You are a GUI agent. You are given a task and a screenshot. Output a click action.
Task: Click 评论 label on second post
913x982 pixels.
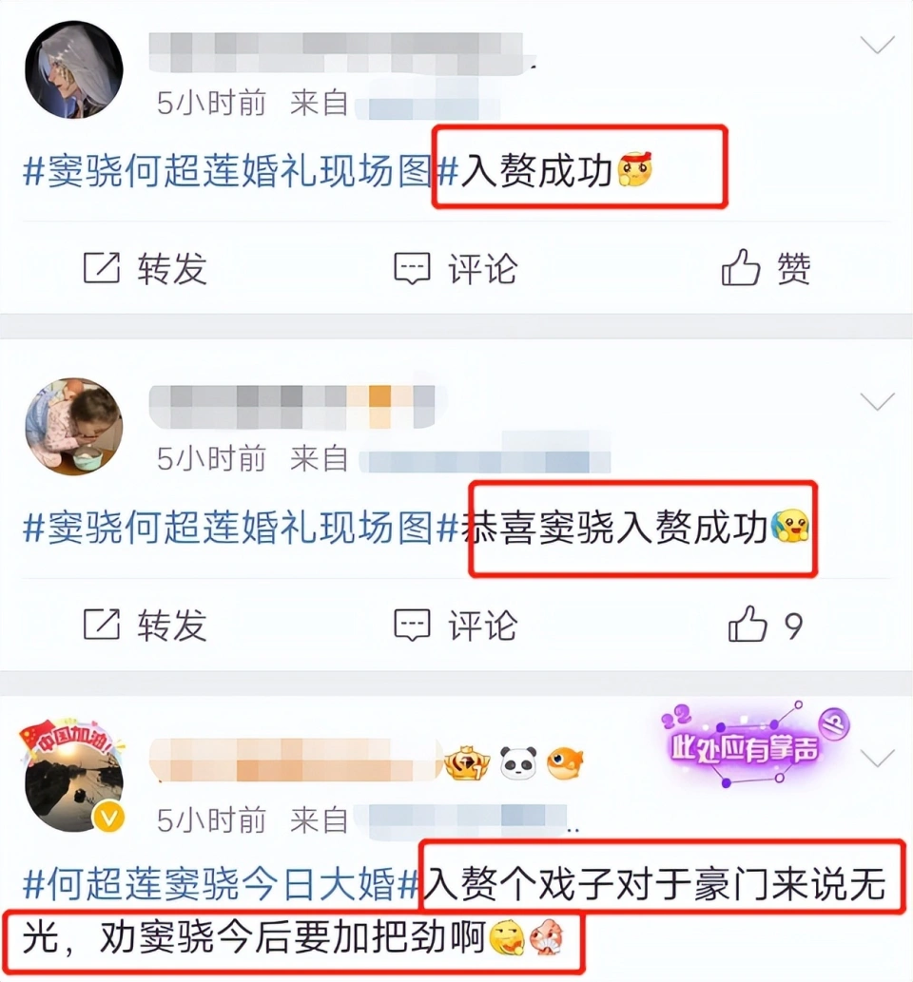(482, 625)
